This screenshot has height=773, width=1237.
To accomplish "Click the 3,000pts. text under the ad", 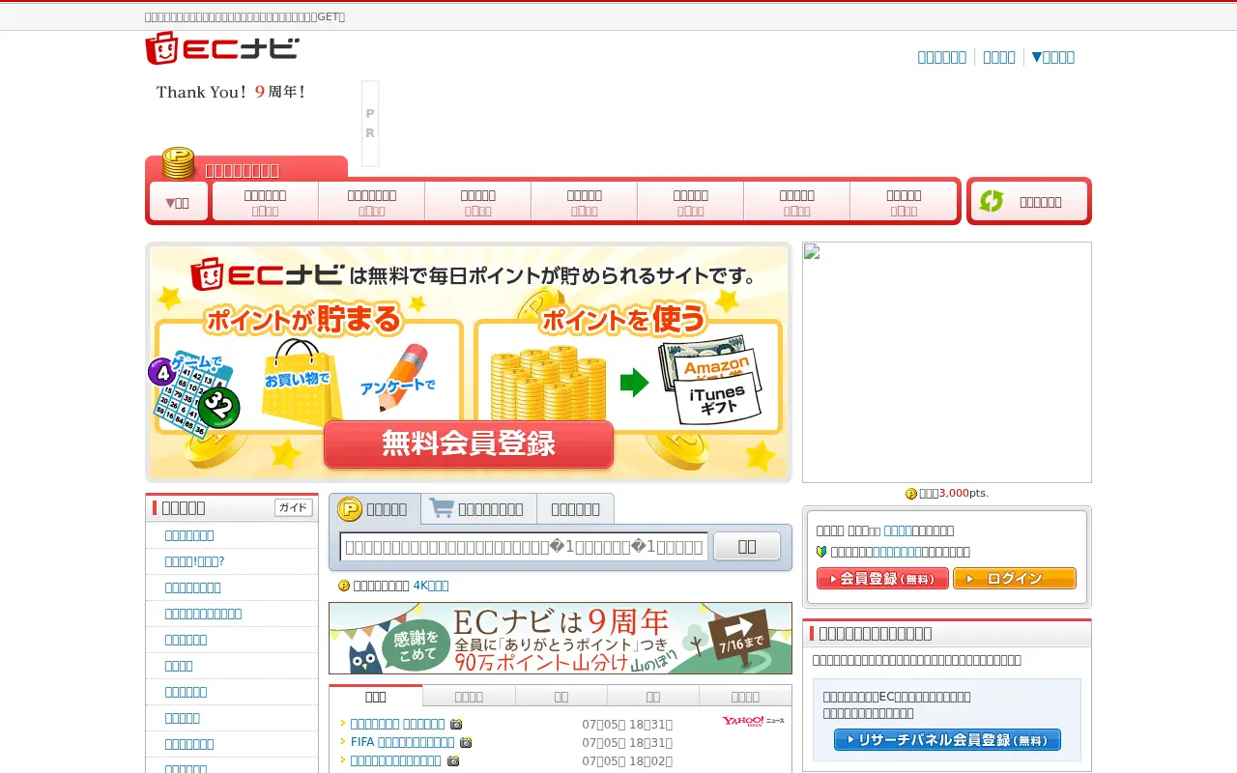I will pos(964,494).
